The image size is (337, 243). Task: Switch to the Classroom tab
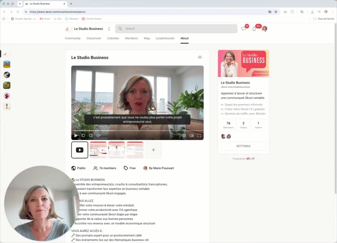[94, 38]
